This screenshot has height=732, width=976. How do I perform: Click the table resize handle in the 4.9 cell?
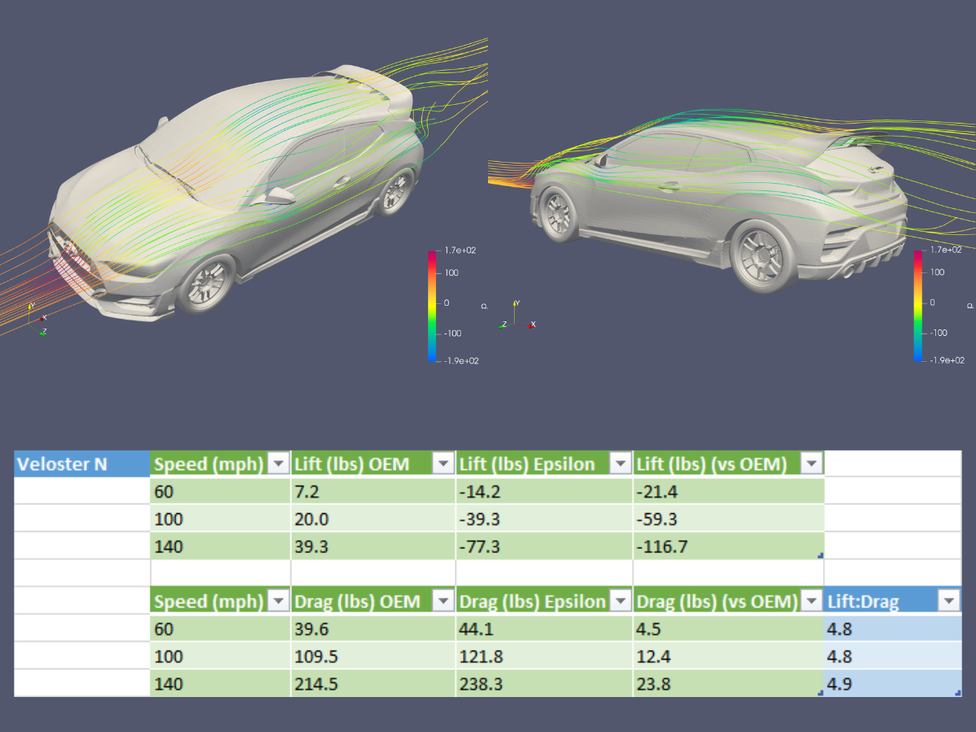click(957, 693)
